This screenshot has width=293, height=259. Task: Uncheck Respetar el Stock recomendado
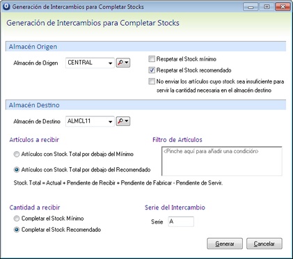pos(152,70)
